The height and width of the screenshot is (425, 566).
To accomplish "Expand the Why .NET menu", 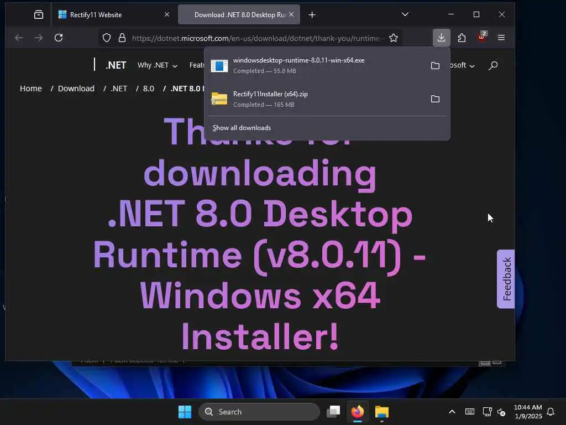I will 158,65.
